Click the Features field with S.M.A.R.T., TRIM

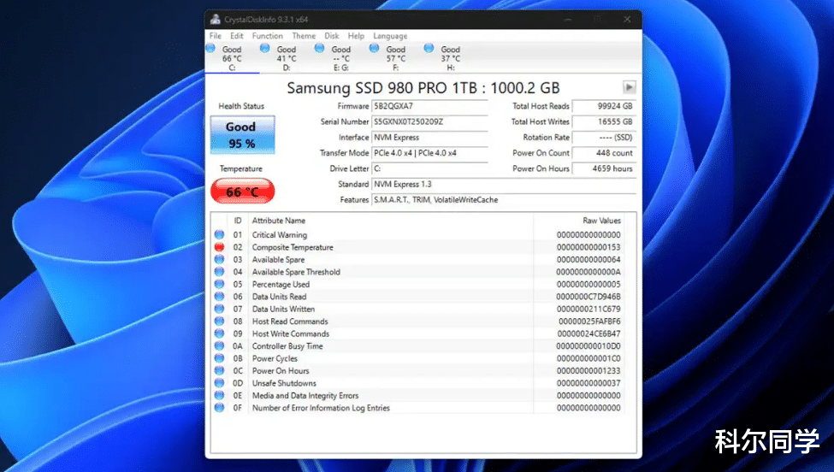(x=504, y=200)
